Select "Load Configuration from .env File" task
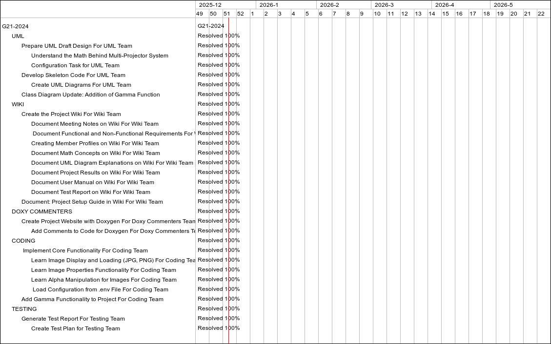Screen dimensions: 551x344 100,289
